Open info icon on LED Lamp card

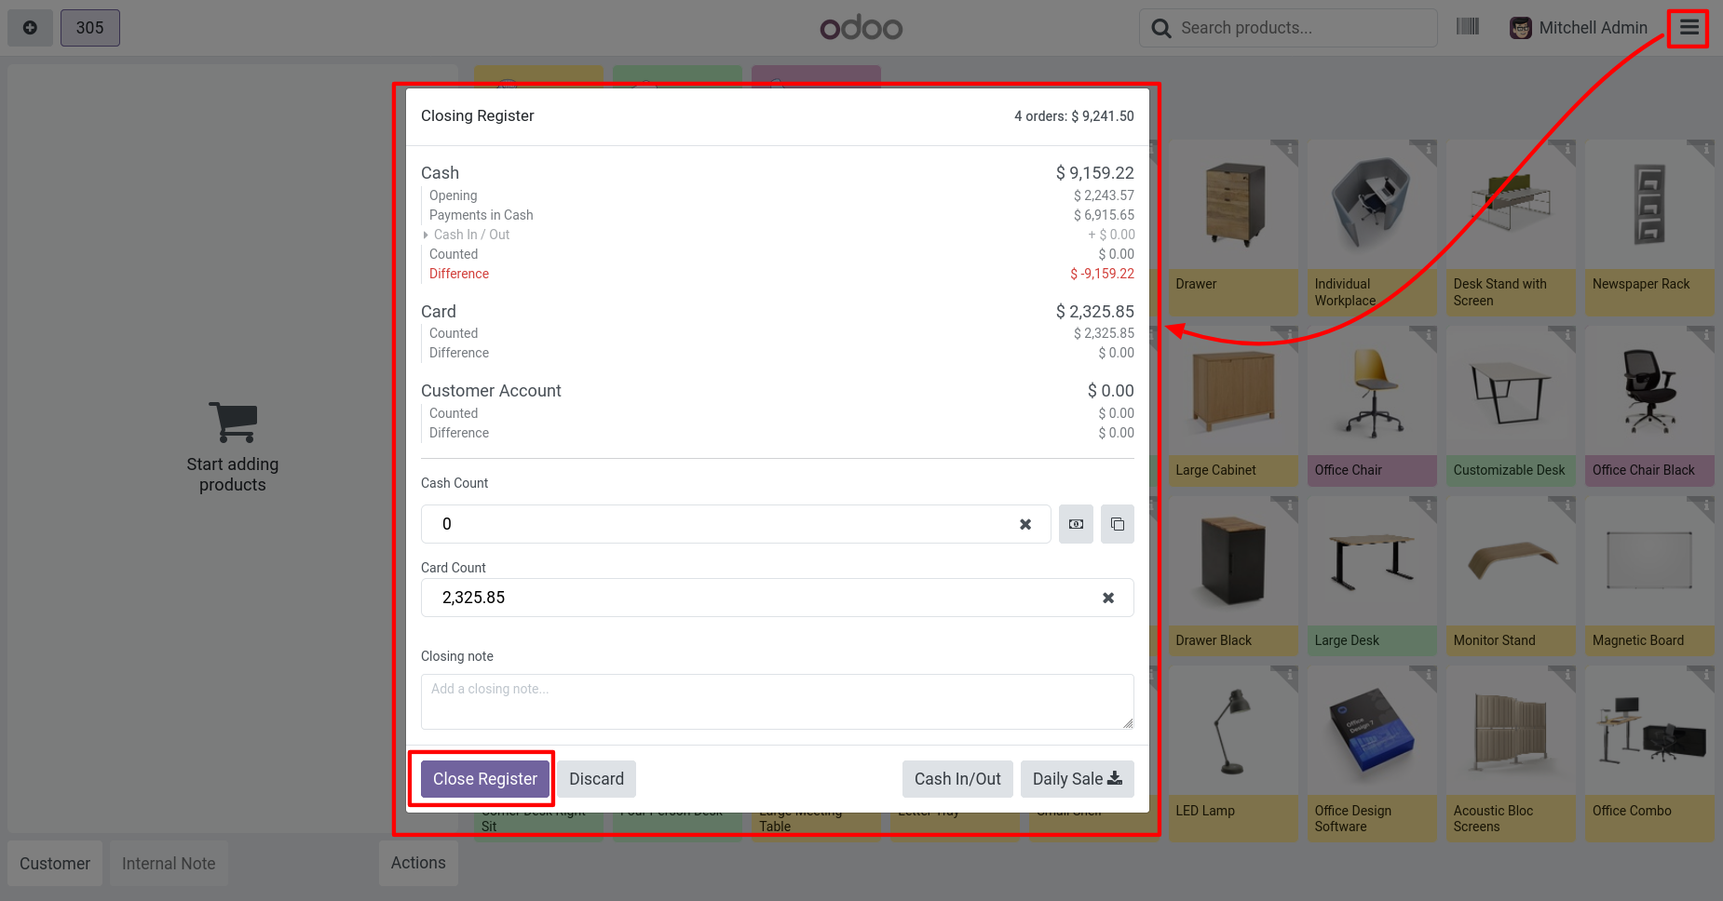coord(1289,675)
